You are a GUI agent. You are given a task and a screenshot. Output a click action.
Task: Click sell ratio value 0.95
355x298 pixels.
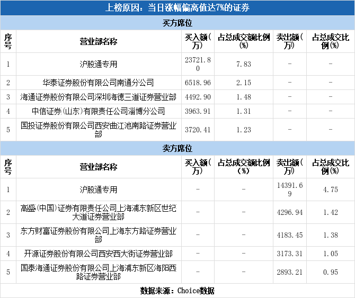pos(331,272)
